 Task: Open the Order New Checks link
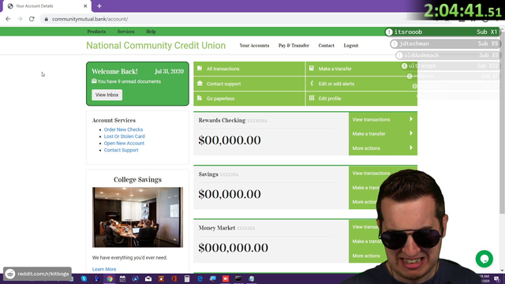123,129
